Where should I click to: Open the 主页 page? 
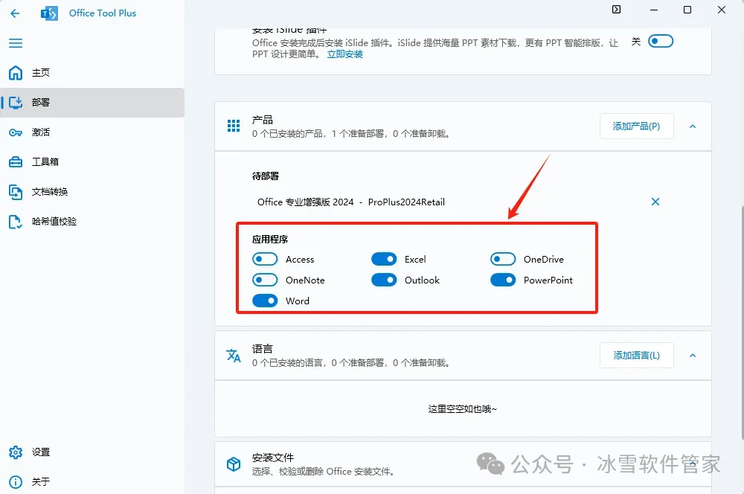(x=92, y=73)
